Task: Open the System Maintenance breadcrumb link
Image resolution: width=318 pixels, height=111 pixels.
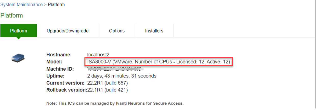Action: tap(21, 5)
